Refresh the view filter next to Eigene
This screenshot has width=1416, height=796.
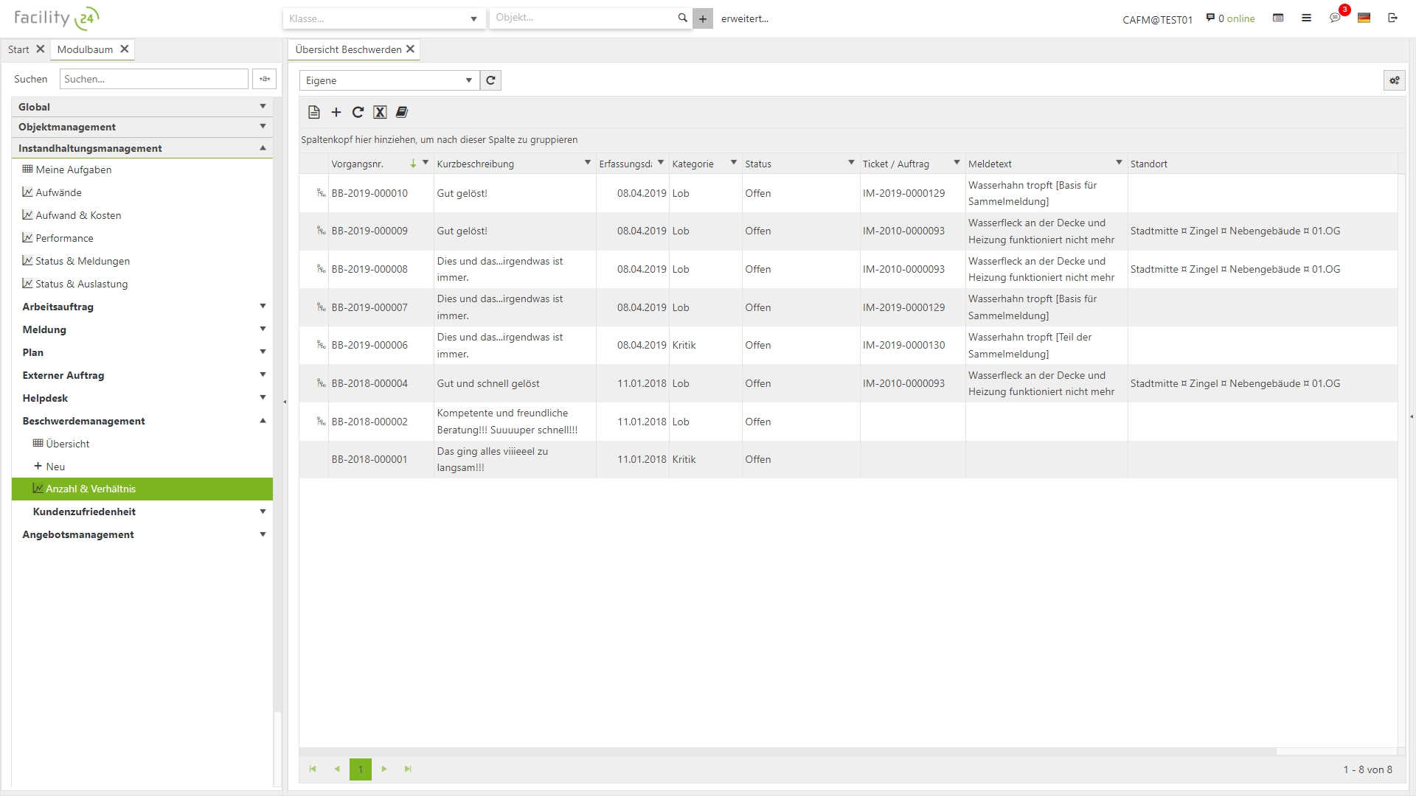tap(490, 80)
